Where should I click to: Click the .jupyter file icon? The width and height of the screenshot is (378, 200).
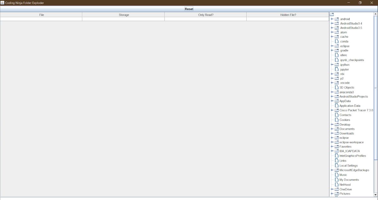[x=337, y=69]
